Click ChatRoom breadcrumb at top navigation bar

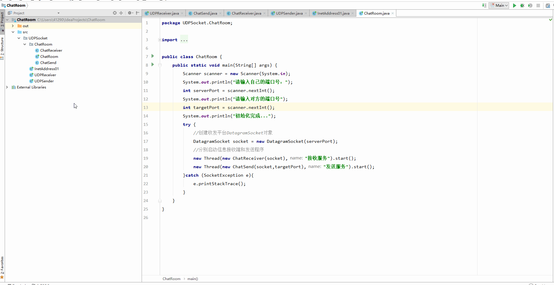(x=14, y=5)
